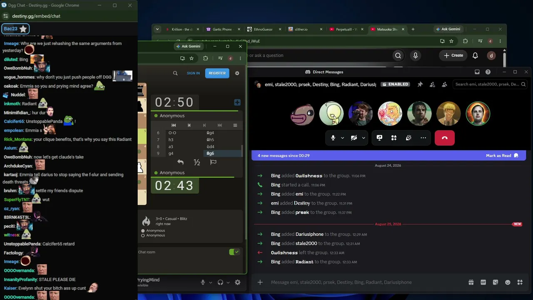Search the Discord group conversation
Image resolution: width=533 pixels, height=300 pixels.
(x=491, y=84)
